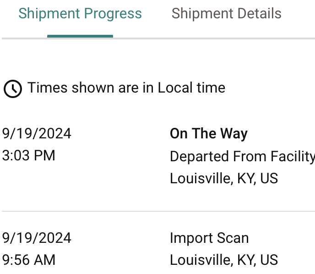Click the divider line between the two shipment entries
The image size is (315, 274).
coord(157,211)
